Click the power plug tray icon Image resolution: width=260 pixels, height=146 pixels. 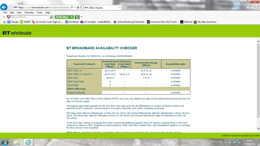230,142
